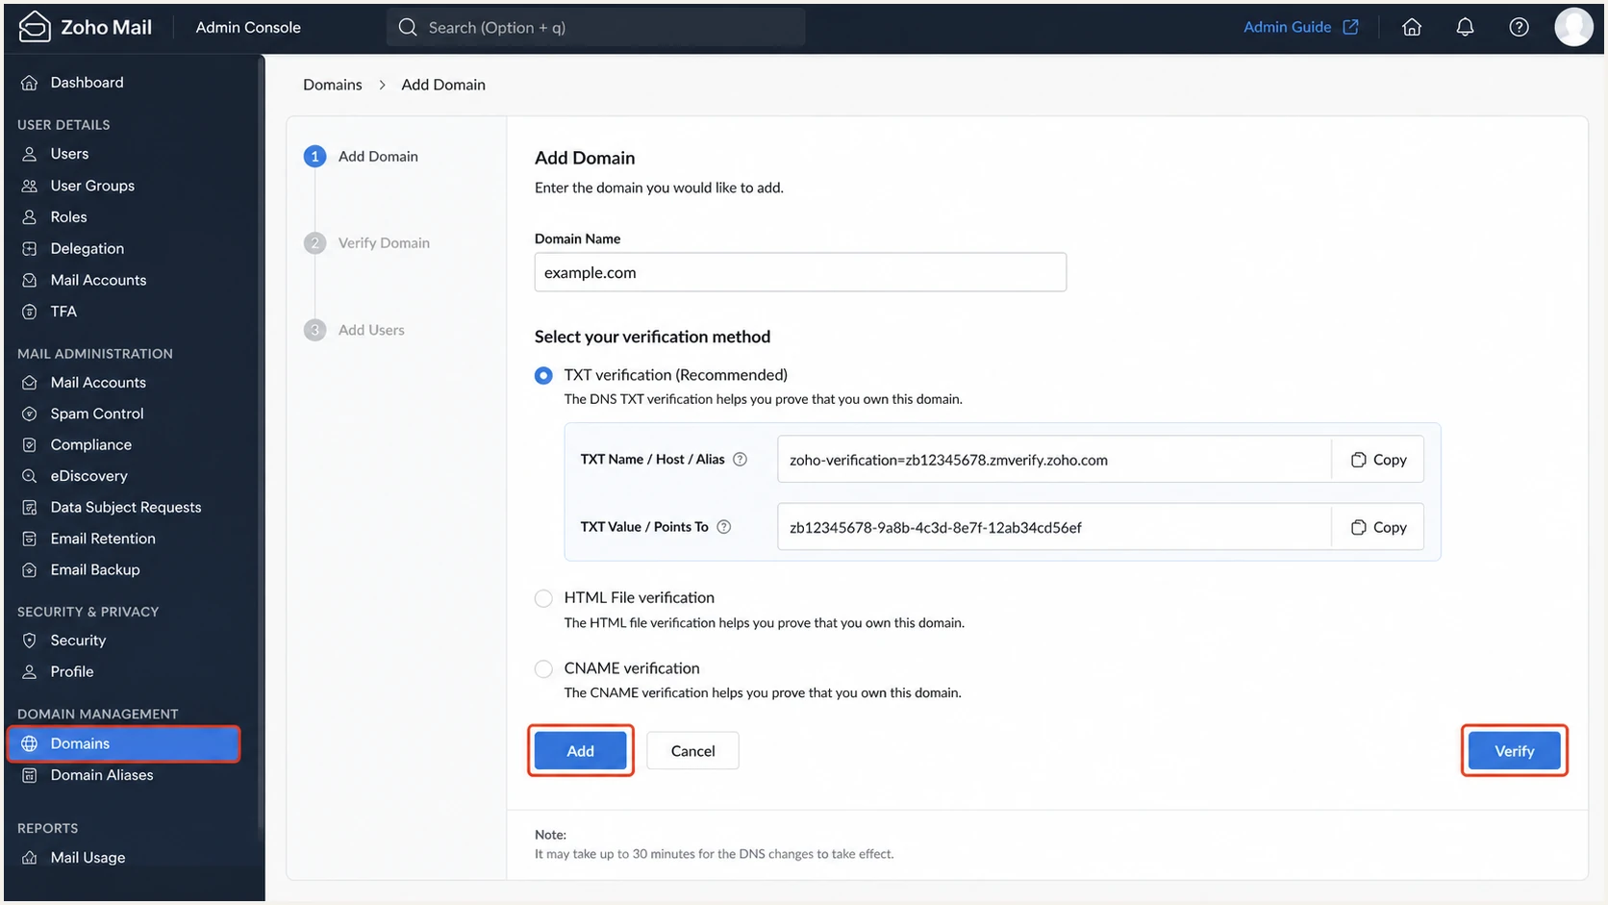Image resolution: width=1608 pixels, height=905 pixels.
Task: Click the Email Backup icon in sidebar
Action: tap(30, 570)
